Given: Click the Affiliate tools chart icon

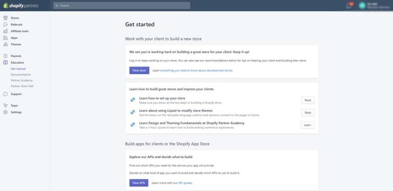Looking at the screenshot, I should click(x=6, y=31).
